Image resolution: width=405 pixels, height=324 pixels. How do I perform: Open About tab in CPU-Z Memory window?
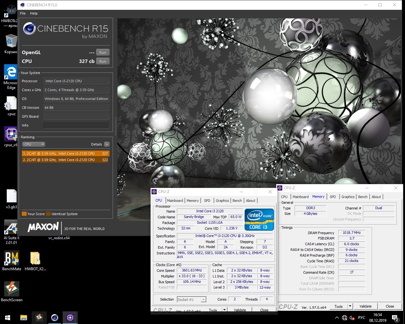click(376, 197)
